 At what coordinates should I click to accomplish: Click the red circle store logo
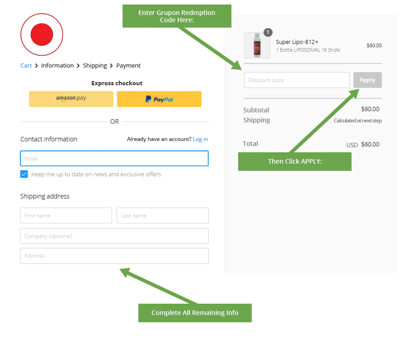[42, 35]
